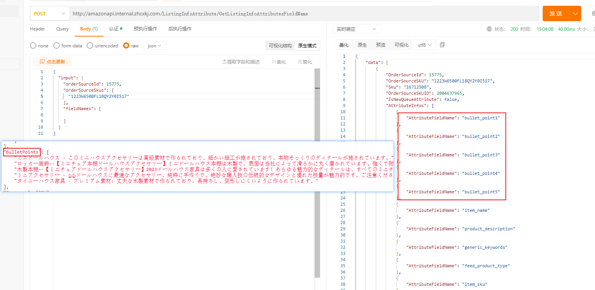Open the 预执行操作 tab
Screen dimensions: 595x290
tap(145, 29)
